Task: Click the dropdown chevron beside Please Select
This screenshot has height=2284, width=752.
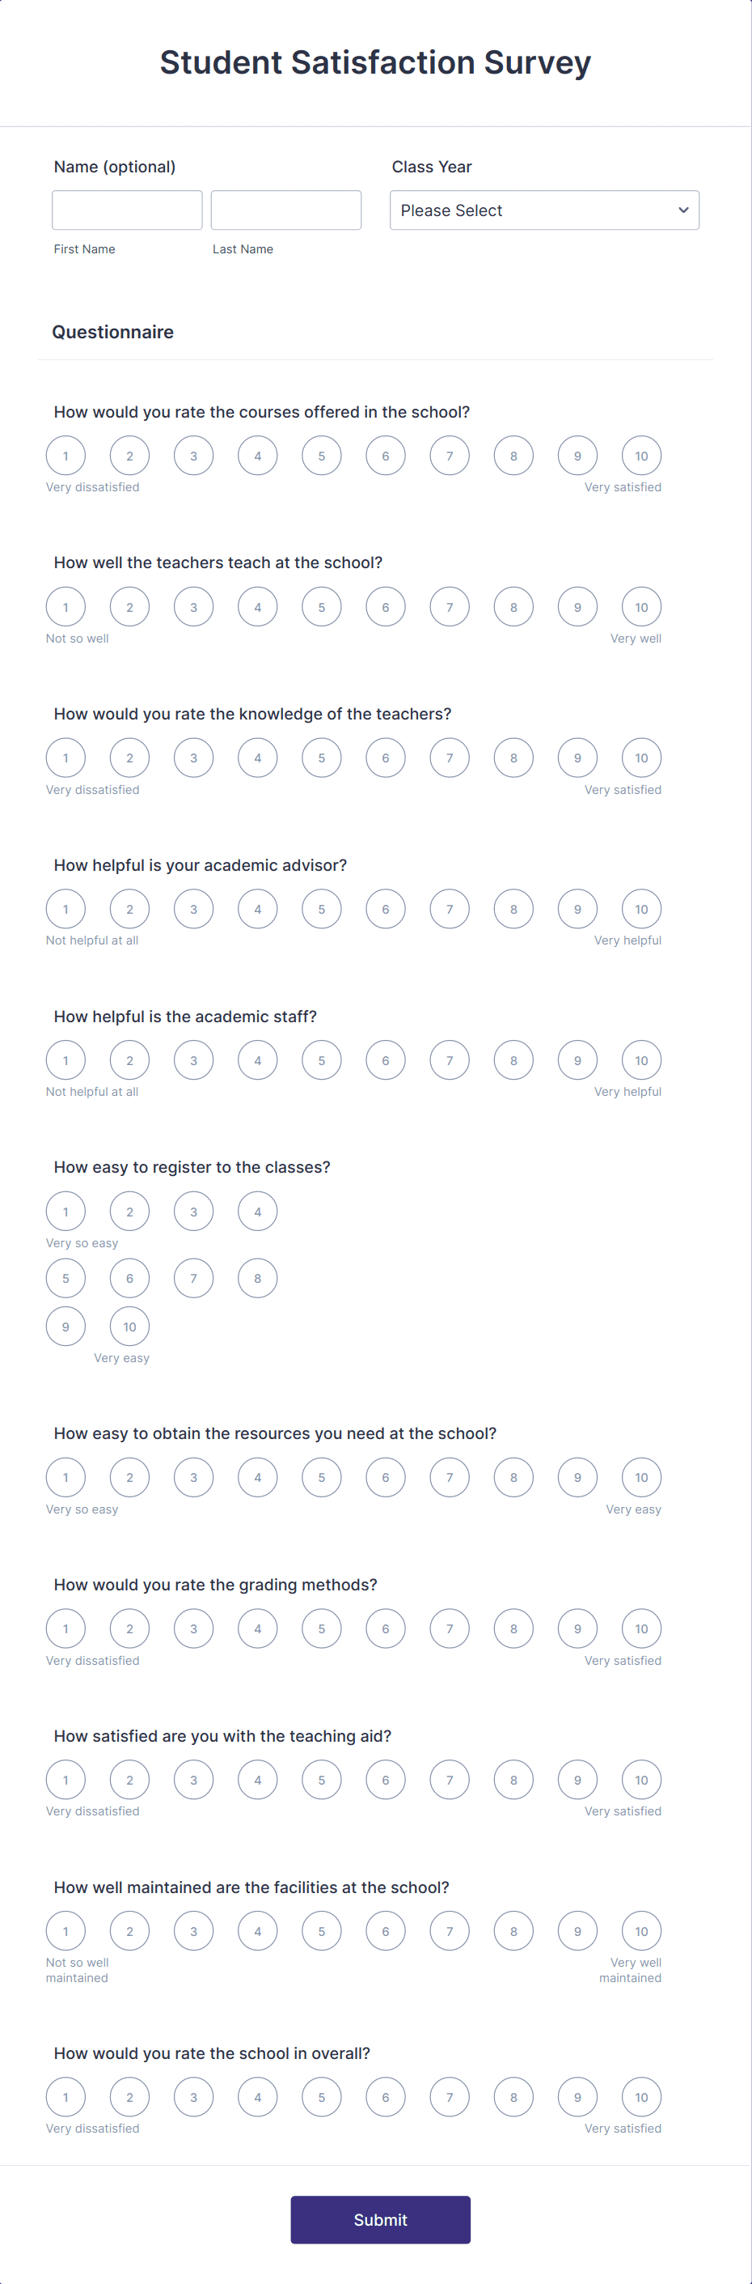Action: [x=683, y=210]
